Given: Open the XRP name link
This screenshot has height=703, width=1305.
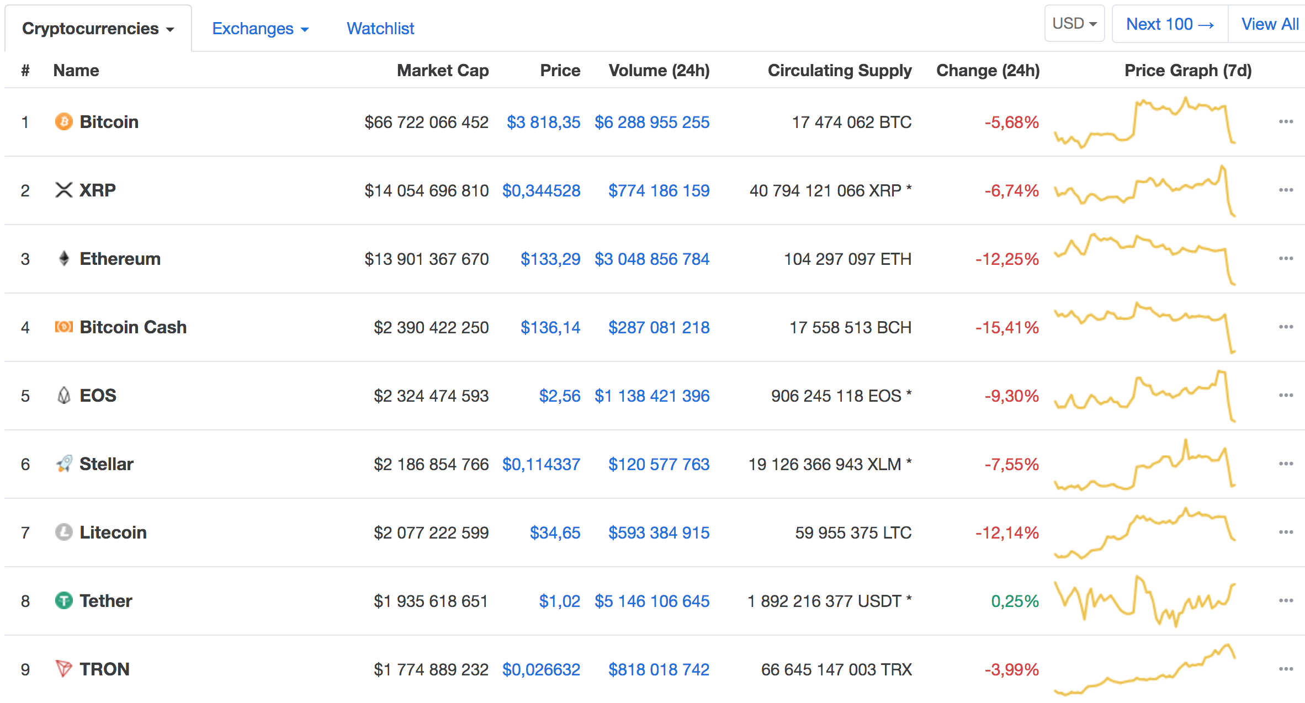Looking at the screenshot, I should (x=98, y=190).
